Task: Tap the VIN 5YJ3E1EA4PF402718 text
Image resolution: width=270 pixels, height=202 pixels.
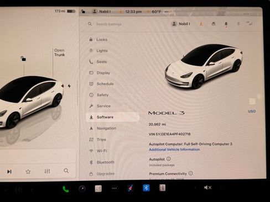Action: pyautogui.click(x=170, y=134)
